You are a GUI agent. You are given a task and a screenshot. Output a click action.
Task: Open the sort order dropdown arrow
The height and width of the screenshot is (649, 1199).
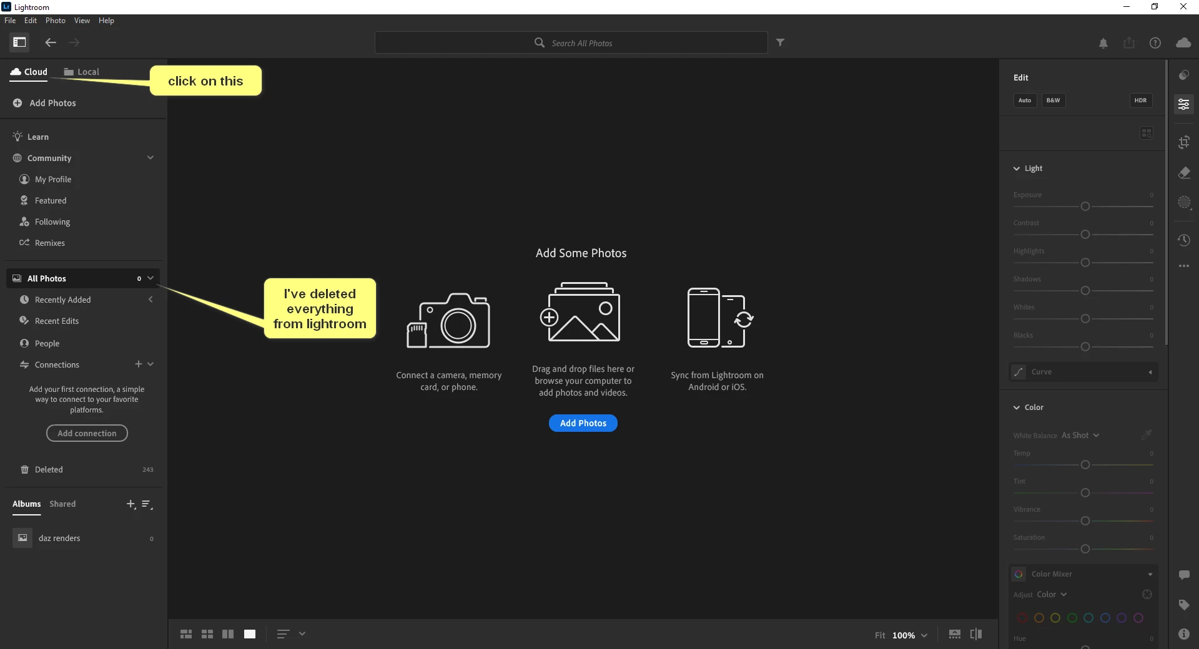(x=302, y=634)
